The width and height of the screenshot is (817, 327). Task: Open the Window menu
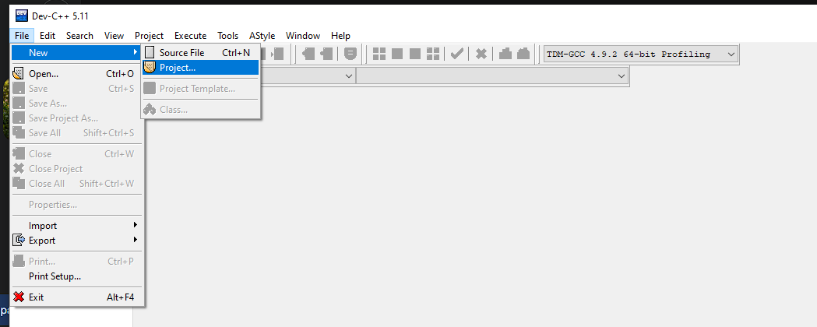pyautogui.click(x=303, y=36)
